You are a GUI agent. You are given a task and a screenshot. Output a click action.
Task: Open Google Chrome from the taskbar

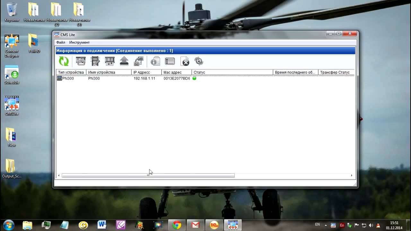pos(177,225)
